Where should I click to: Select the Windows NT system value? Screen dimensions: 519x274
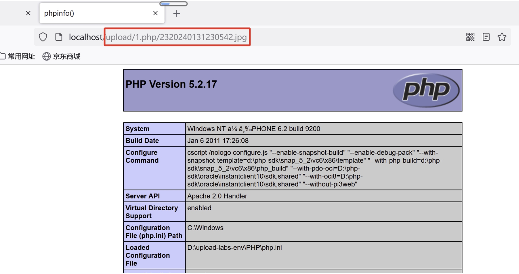point(254,129)
